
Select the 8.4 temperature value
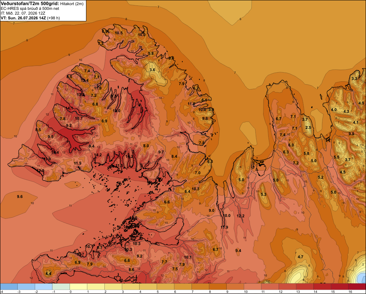click(x=174, y=156)
